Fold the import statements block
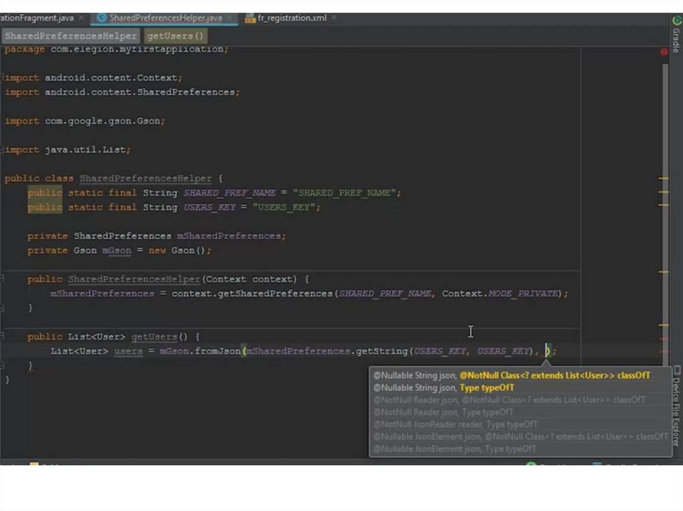Screen dimensions: 683x511 3,78
